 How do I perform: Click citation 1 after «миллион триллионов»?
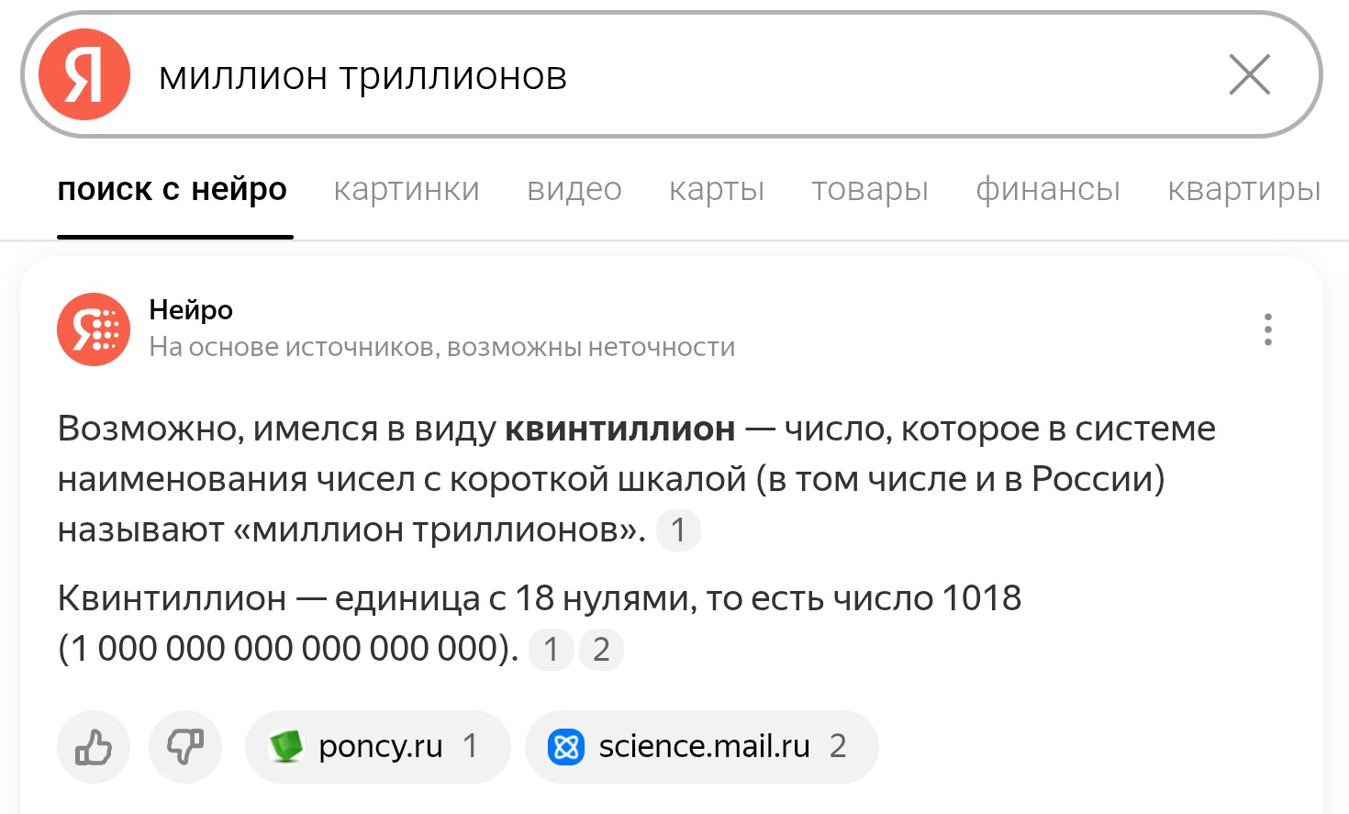pyautogui.click(x=678, y=530)
